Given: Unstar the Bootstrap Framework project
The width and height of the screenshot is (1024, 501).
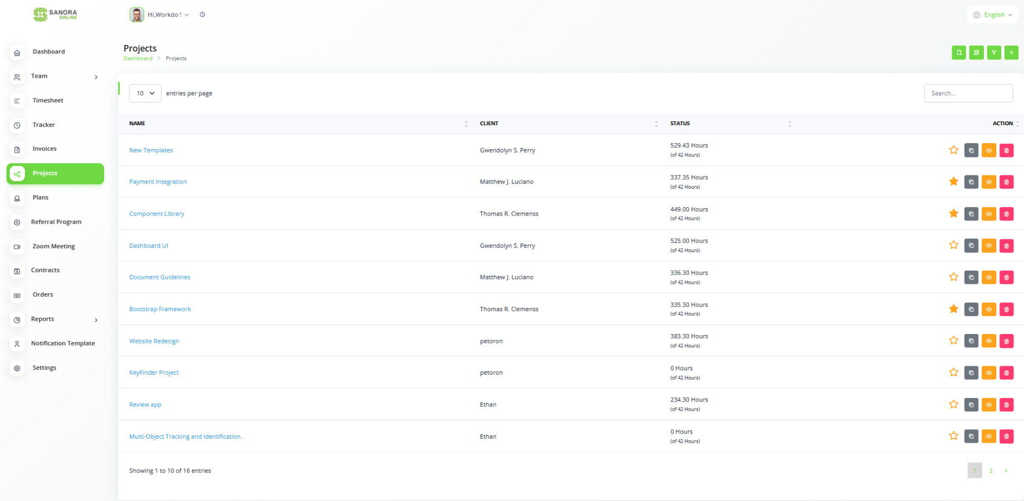Looking at the screenshot, I should (x=953, y=309).
